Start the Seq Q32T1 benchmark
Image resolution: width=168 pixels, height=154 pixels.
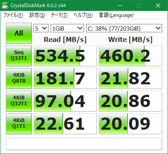(x=19, y=56)
